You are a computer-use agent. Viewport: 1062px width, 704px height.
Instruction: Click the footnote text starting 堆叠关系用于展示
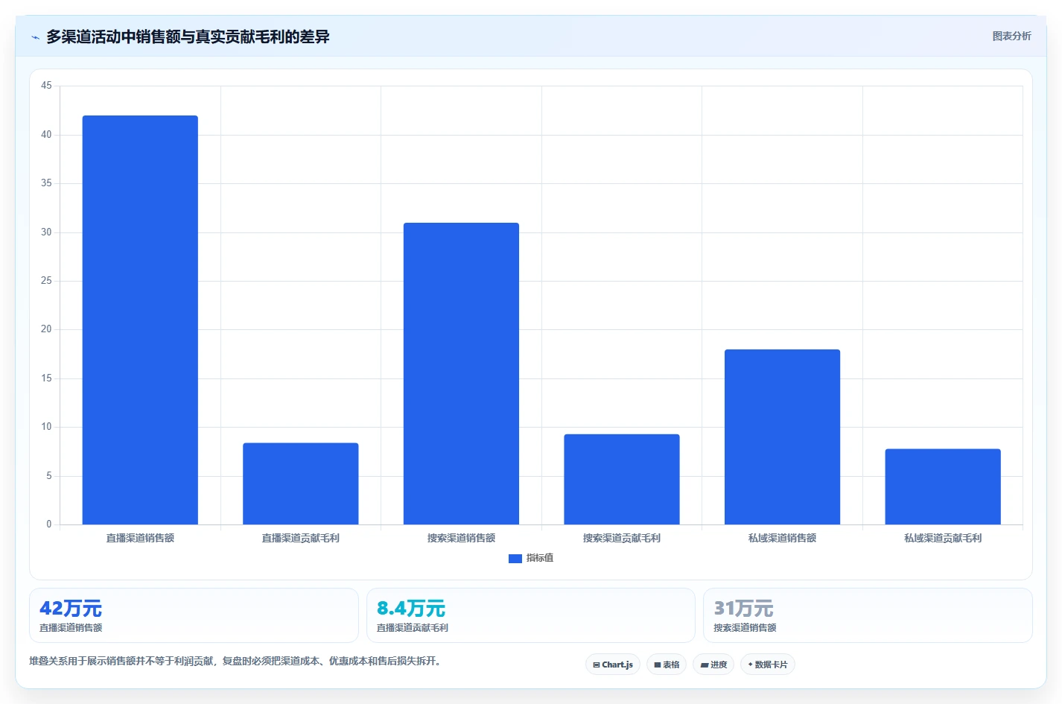236,661
